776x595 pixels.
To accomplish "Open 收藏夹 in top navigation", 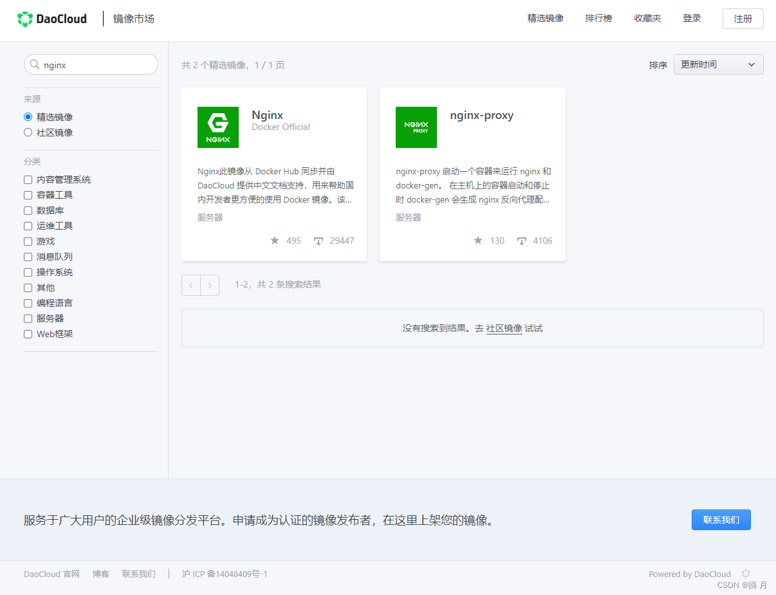I will pyautogui.click(x=647, y=19).
